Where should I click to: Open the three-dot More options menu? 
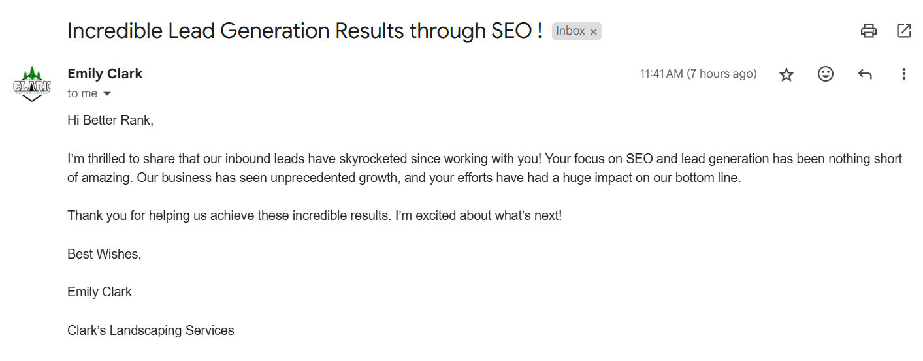(904, 74)
